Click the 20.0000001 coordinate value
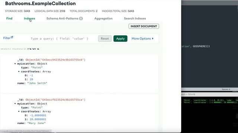 click(x=38, y=119)
